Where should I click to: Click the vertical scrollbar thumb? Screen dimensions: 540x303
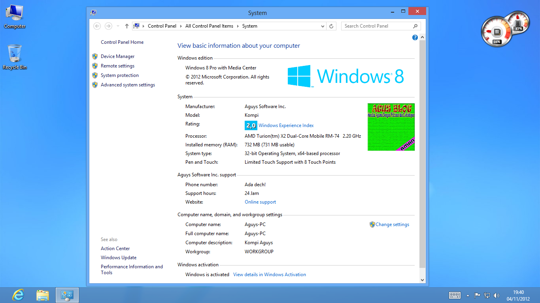coord(422,154)
